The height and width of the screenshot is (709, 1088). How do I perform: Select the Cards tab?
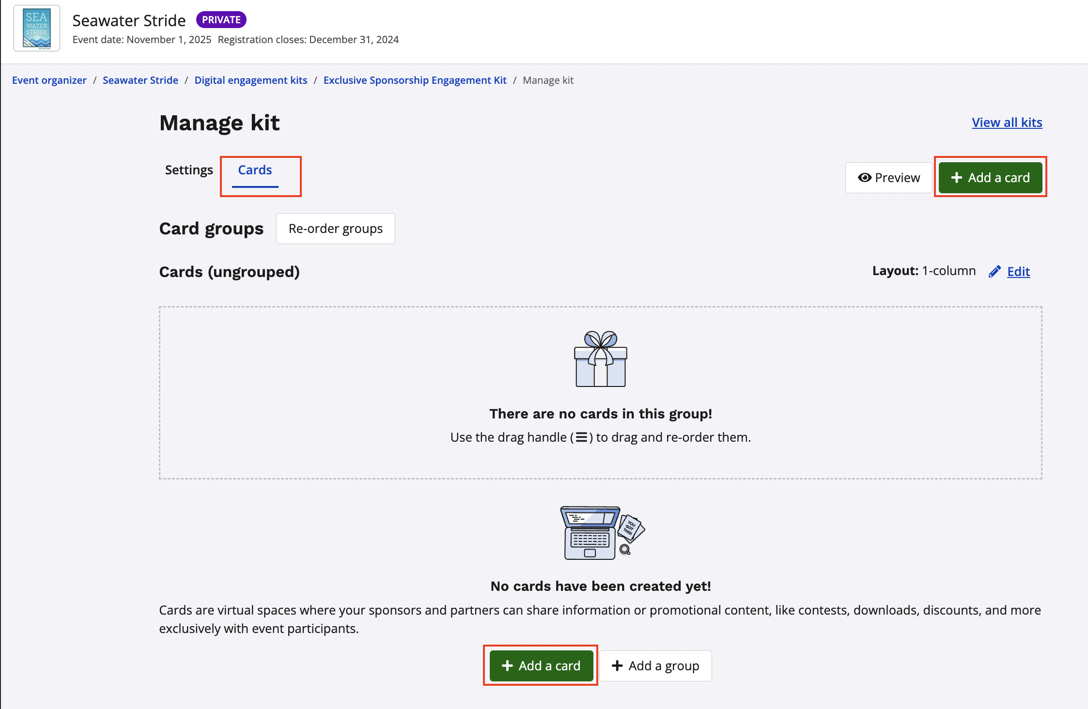[255, 170]
